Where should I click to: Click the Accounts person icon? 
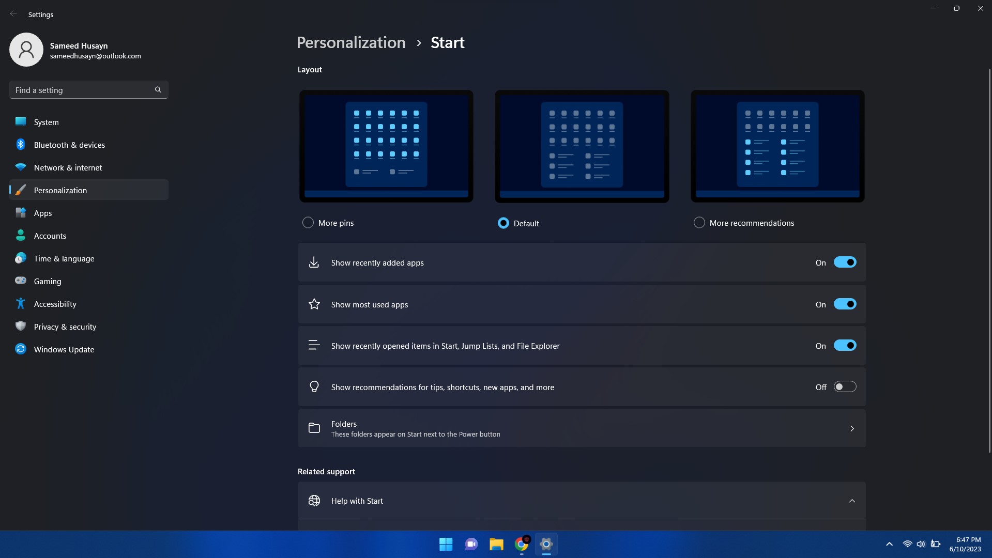21,236
